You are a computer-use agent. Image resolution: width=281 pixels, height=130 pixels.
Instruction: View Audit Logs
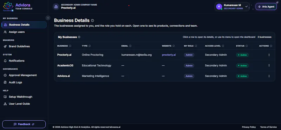point(24,82)
